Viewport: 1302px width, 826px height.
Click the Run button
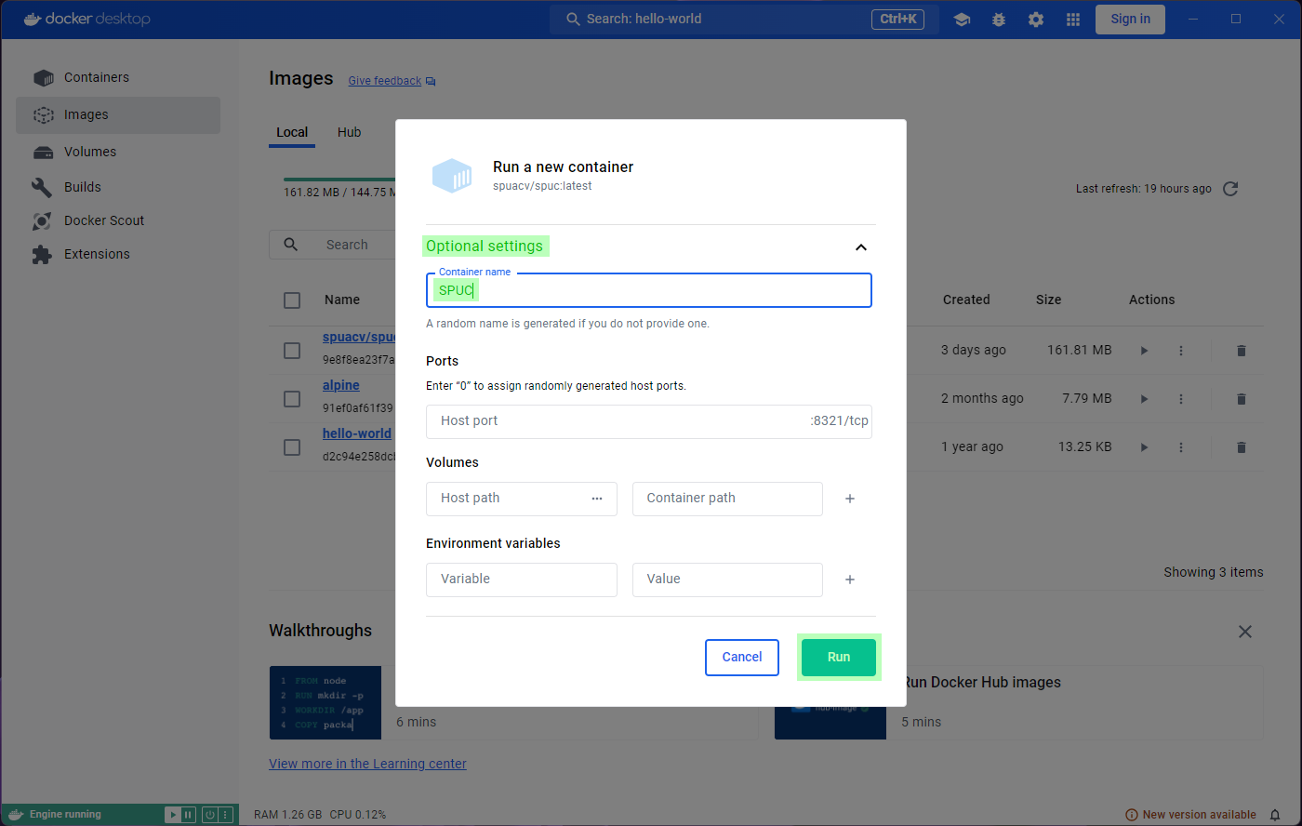point(839,658)
